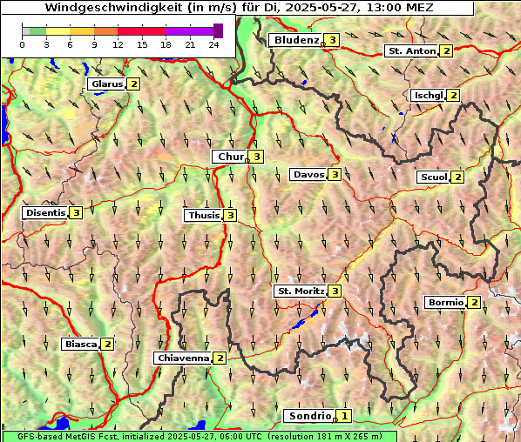
Task: Select the Davos wind speed box
Action: [335, 175]
